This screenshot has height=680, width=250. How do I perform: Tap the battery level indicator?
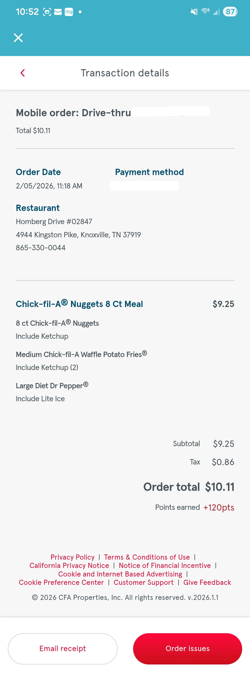[x=230, y=12]
